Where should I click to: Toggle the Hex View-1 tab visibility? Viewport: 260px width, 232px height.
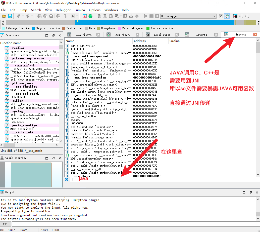pos(137,35)
